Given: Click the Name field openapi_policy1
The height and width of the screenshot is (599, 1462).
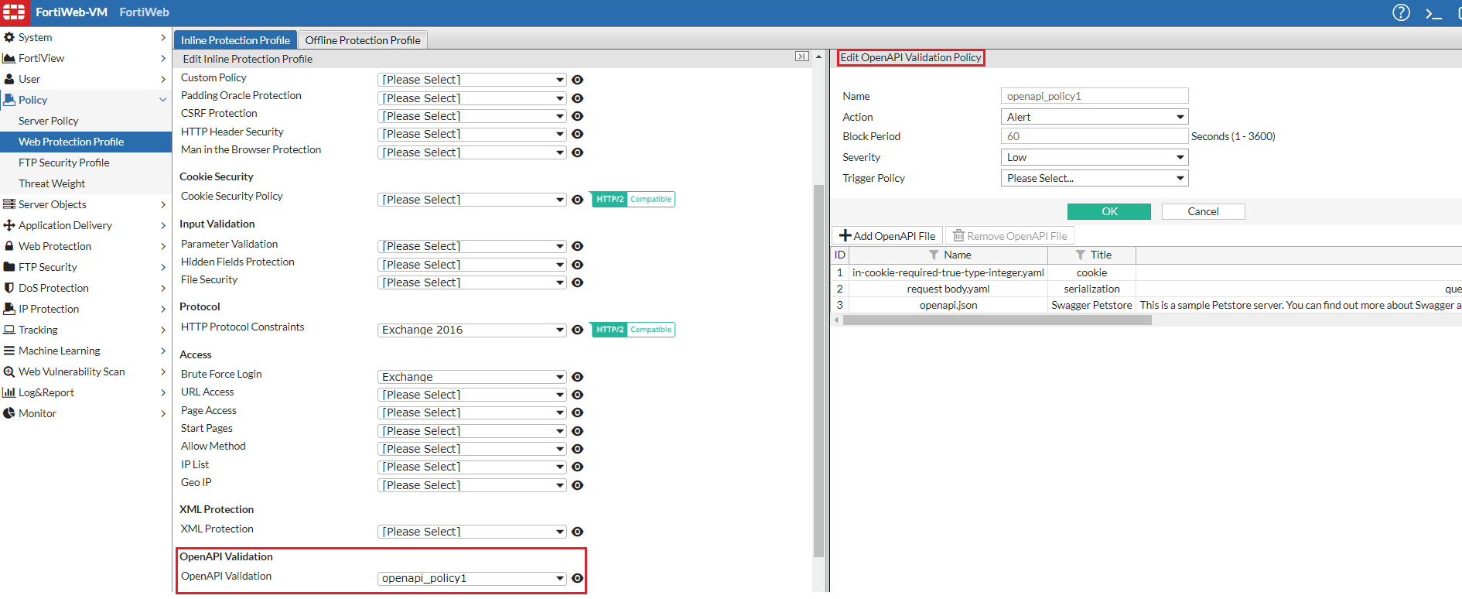Looking at the screenshot, I should click(1095, 96).
